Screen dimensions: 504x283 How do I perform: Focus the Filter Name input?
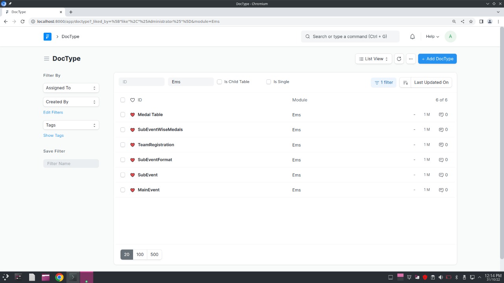click(x=71, y=164)
